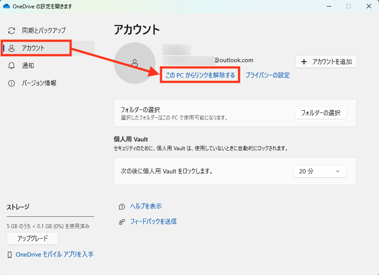This screenshot has width=379, height=275.
Task: Click この PC からリンクを解除する link
Action: [x=200, y=75]
